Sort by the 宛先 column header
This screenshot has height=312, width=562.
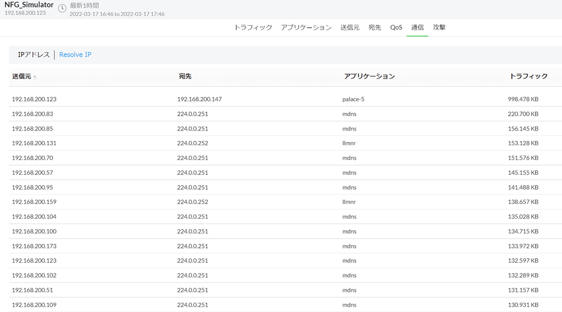(x=185, y=76)
